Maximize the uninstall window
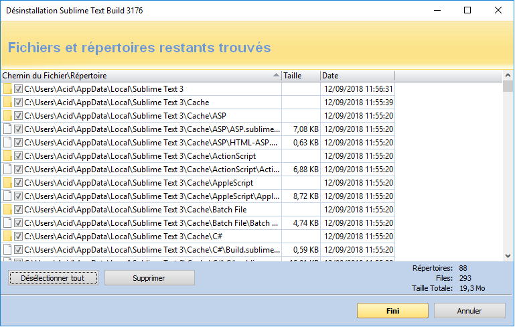This screenshot has width=515, height=327. 467,10
